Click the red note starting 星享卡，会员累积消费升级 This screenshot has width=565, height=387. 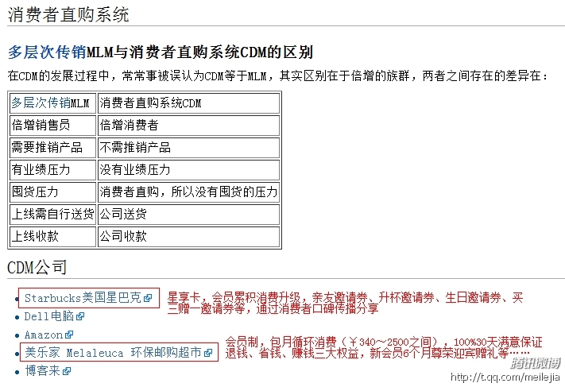[x=345, y=303]
